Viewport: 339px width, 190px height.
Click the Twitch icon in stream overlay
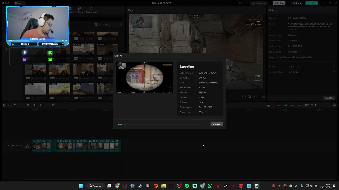(x=25, y=53)
